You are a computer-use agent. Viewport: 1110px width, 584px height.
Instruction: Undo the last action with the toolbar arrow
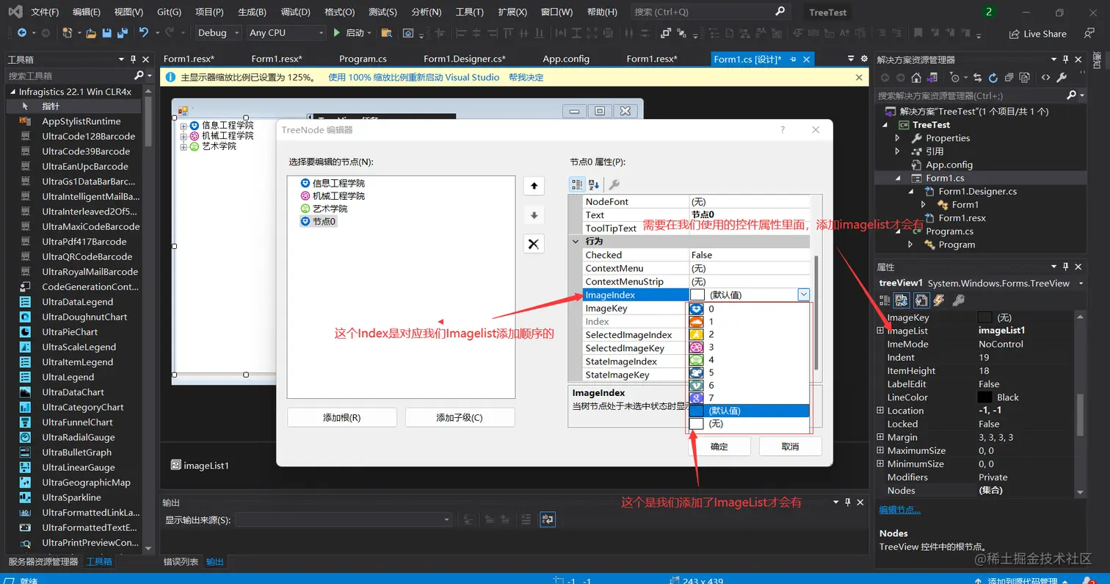[x=144, y=33]
